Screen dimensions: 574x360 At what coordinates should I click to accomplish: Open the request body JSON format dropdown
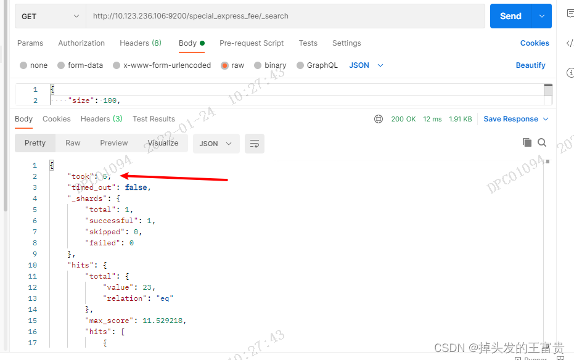pos(366,65)
